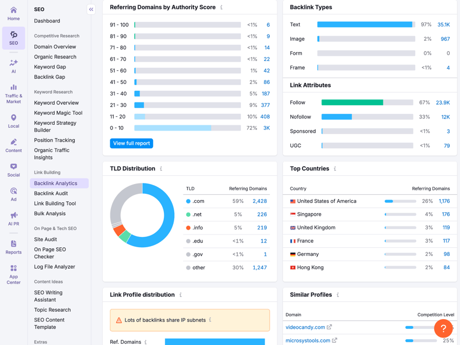Open the Content pencil icon

pos(13,142)
